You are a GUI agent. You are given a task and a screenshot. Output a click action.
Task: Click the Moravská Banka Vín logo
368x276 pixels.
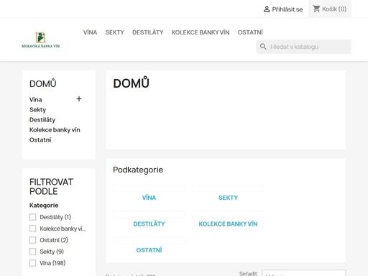[41, 40]
